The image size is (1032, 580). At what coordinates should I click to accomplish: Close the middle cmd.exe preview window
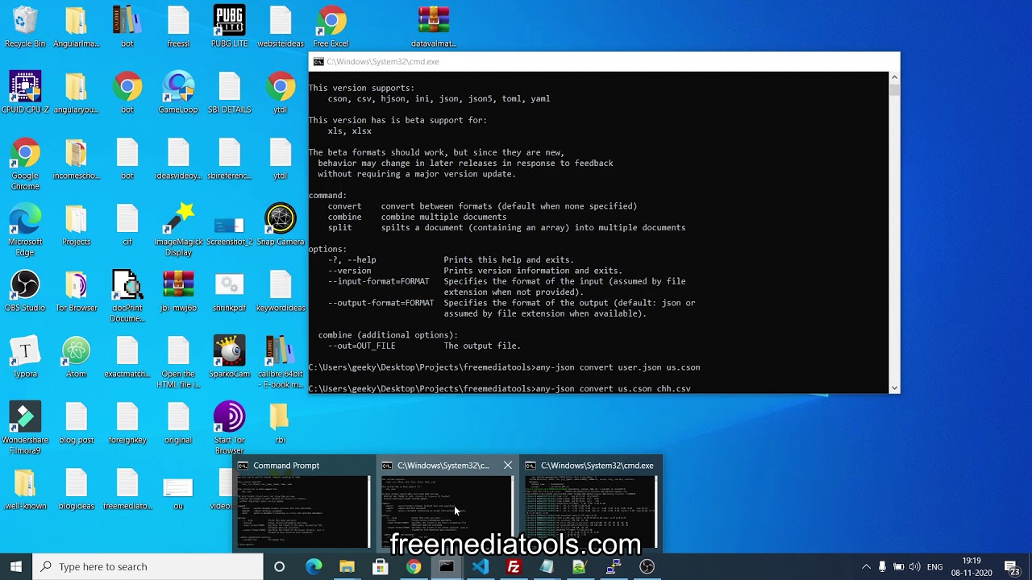click(x=507, y=466)
